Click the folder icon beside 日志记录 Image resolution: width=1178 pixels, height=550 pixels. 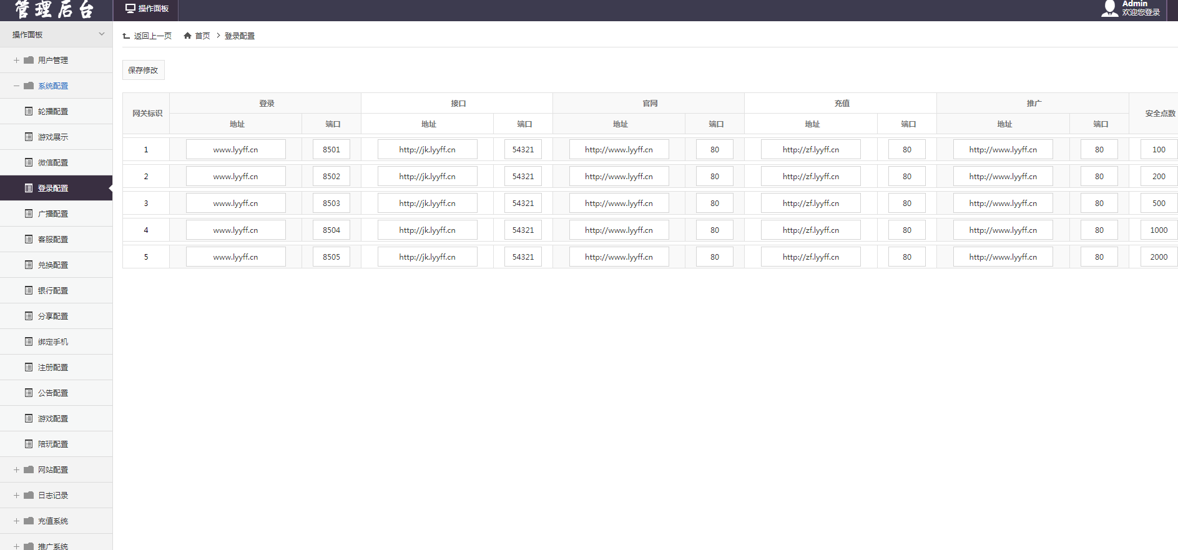coord(29,495)
